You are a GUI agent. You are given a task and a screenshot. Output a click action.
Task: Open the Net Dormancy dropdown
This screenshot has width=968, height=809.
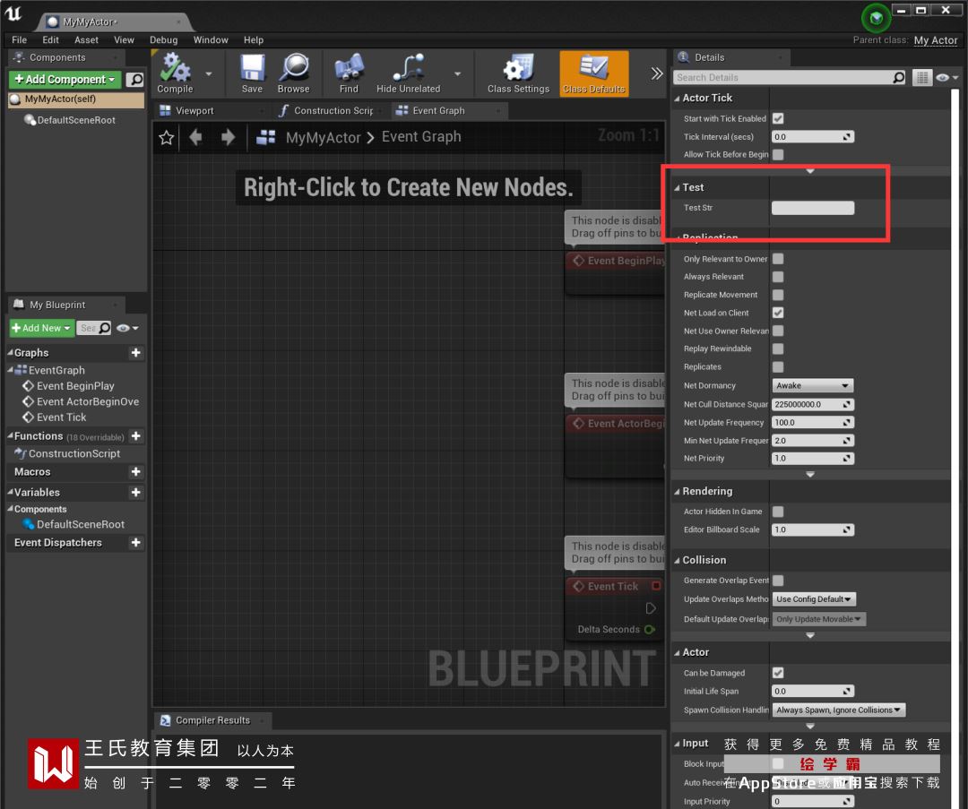point(812,385)
